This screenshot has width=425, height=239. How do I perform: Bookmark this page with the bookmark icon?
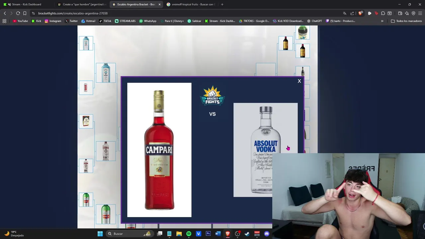click(x=25, y=13)
